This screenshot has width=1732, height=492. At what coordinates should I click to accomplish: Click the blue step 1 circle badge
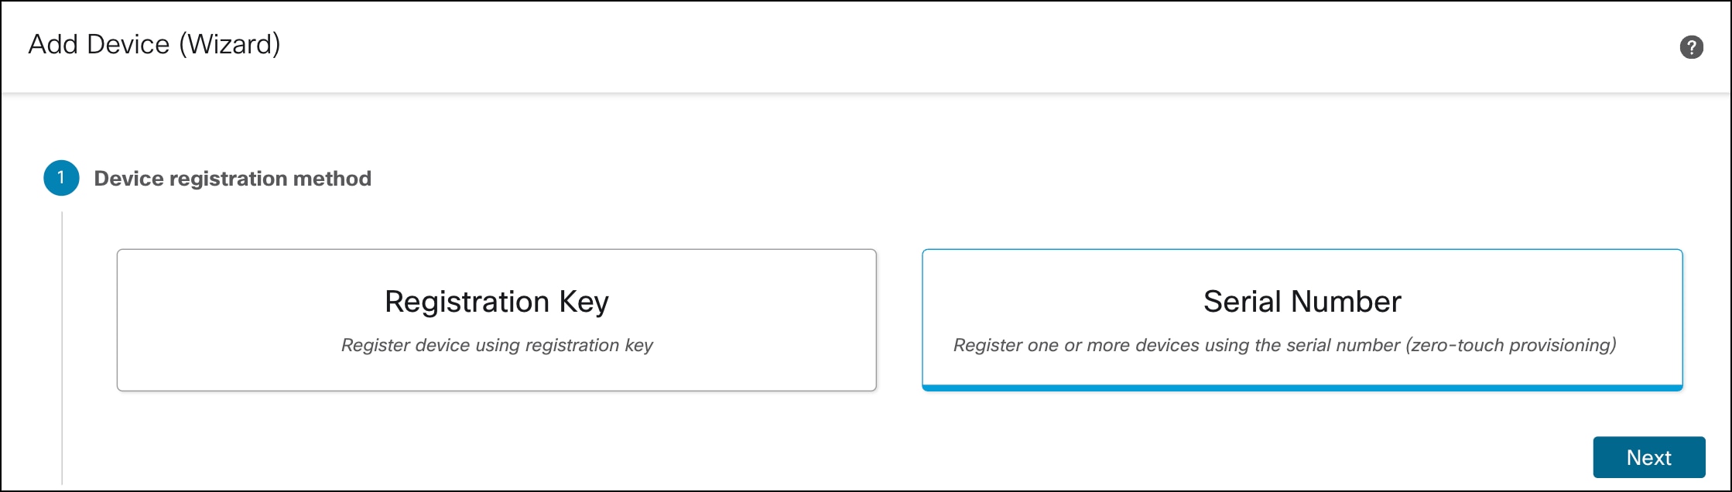tap(61, 178)
